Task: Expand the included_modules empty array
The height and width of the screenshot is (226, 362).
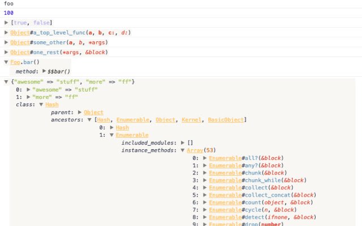Action: (x=183, y=143)
